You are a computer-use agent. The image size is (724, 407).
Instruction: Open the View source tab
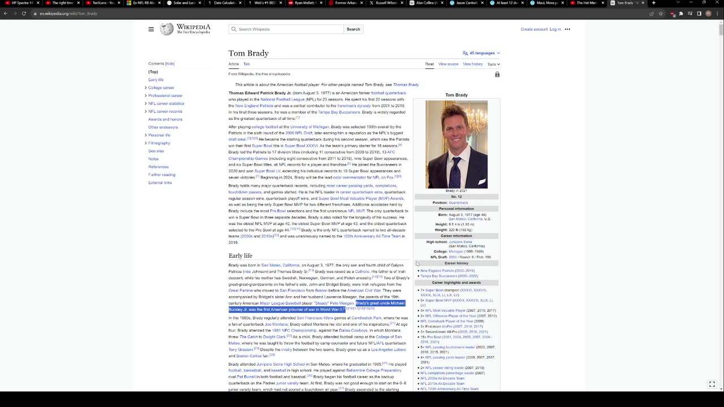pos(448,64)
